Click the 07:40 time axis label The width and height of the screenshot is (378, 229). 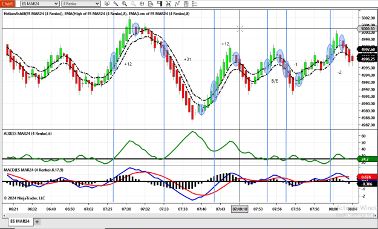pyautogui.click(x=201, y=209)
